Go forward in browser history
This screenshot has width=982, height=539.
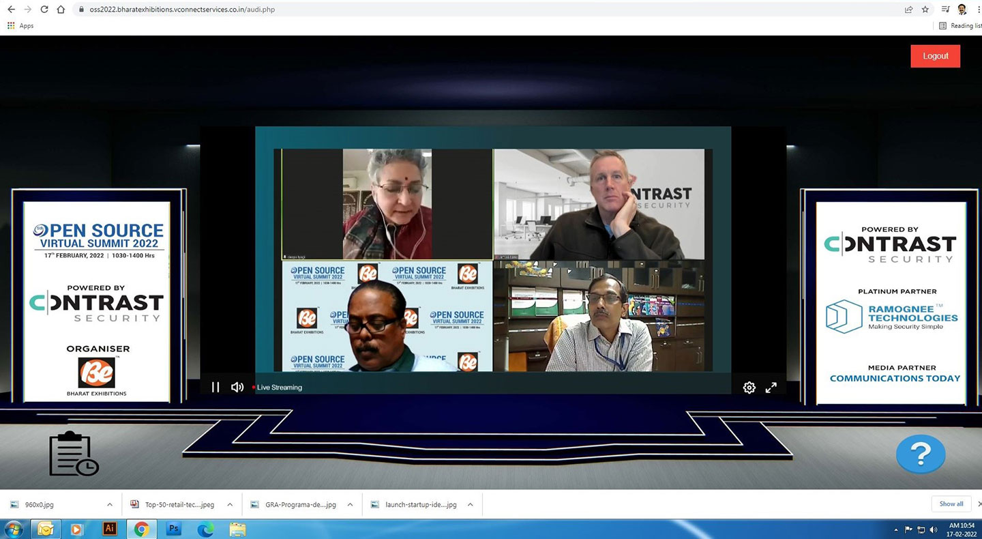click(x=27, y=10)
